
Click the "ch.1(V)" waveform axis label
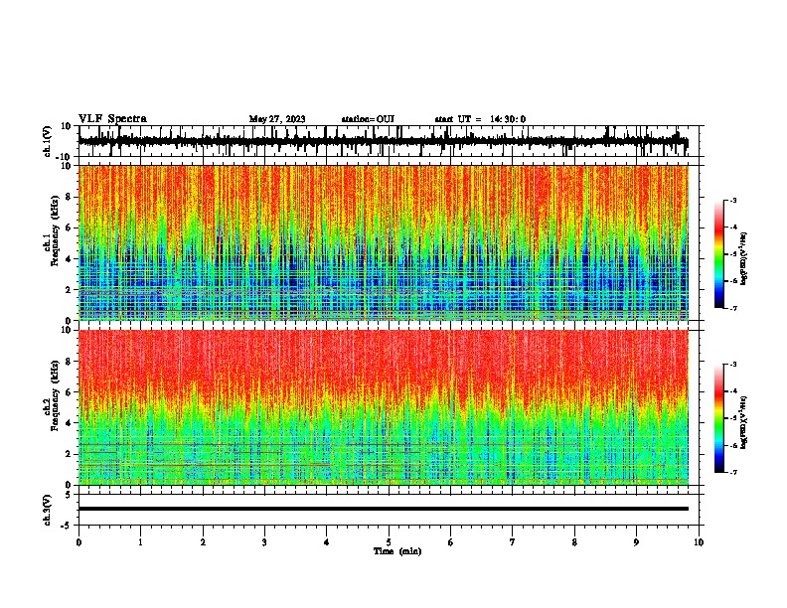(x=48, y=141)
